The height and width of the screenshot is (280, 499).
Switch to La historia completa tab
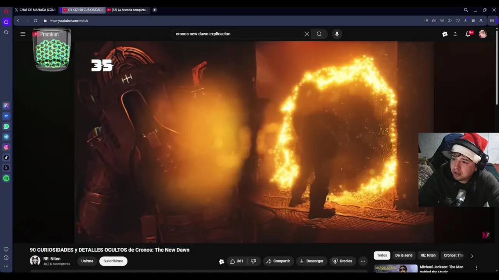click(128, 10)
